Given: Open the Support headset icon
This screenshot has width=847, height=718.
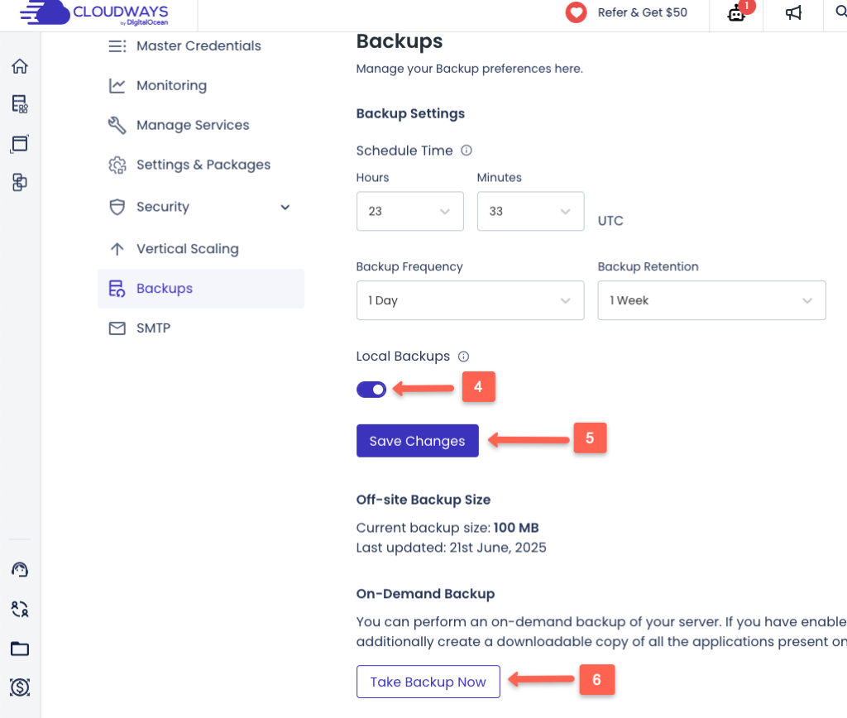Looking at the screenshot, I should pyautogui.click(x=19, y=569).
